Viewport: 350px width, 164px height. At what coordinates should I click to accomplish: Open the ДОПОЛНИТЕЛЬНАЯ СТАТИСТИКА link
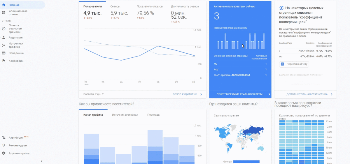click(307, 94)
